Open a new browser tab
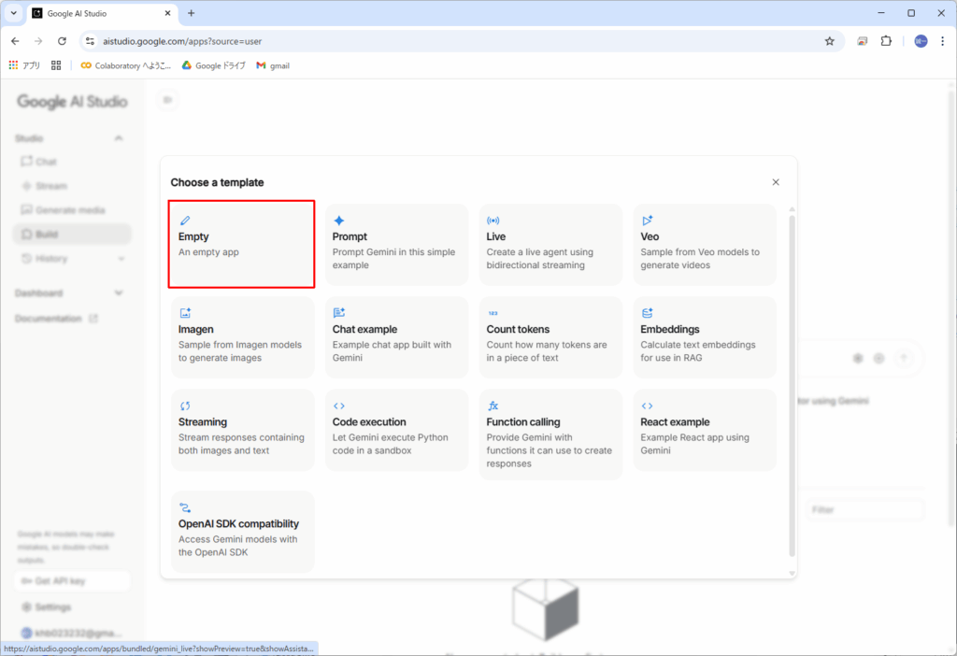957x656 pixels. 191,13
